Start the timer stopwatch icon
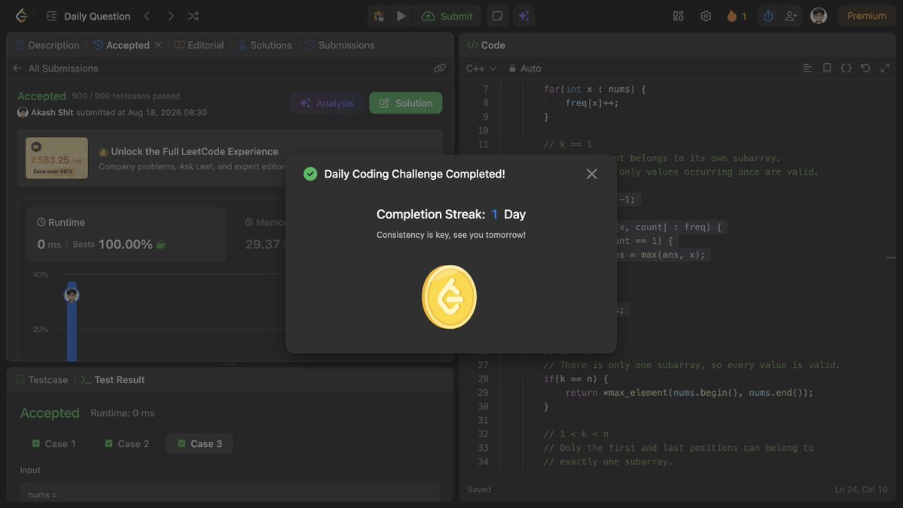The width and height of the screenshot is (903, 508). [768, 16]
